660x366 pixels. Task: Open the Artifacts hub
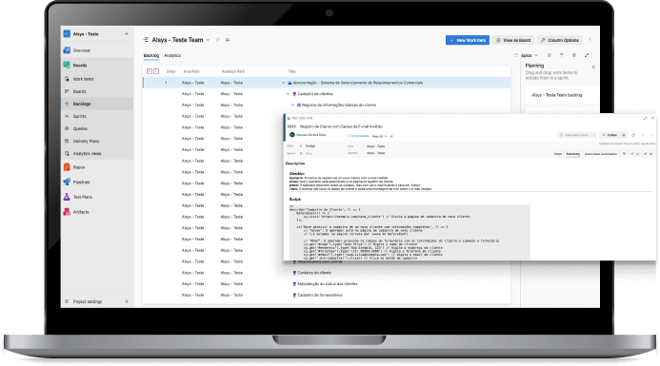(x=80, y=212)
